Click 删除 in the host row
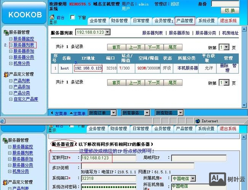Viewport: 248px width, 190px height. (x=224, y=66)
